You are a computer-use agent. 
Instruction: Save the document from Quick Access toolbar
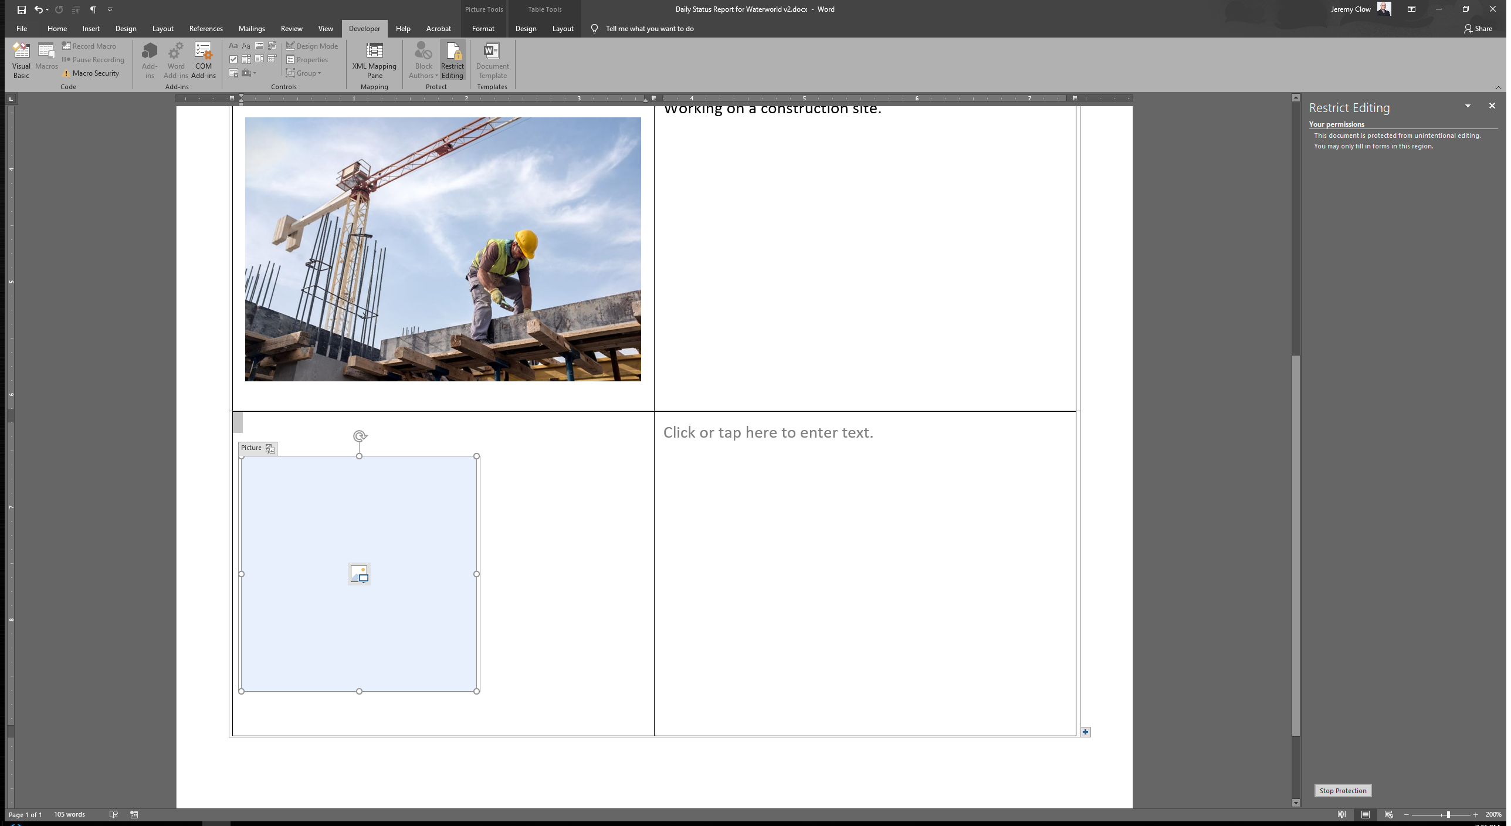pos(21,9)
